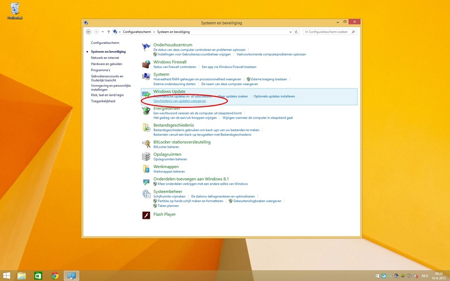Click the NLD language indicator in tray

425,276
